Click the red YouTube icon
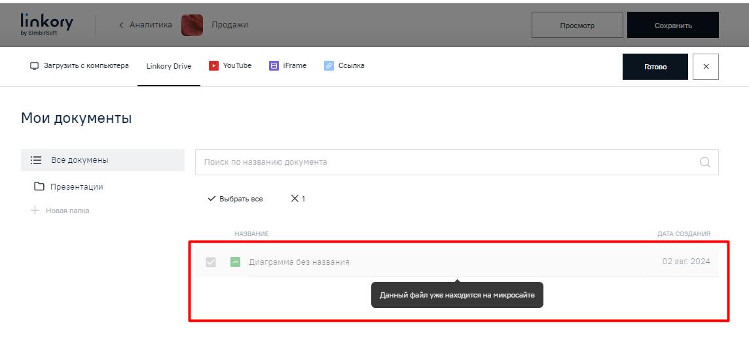Image resolution: width=749 pixels, height=342 pixels. 213,65
